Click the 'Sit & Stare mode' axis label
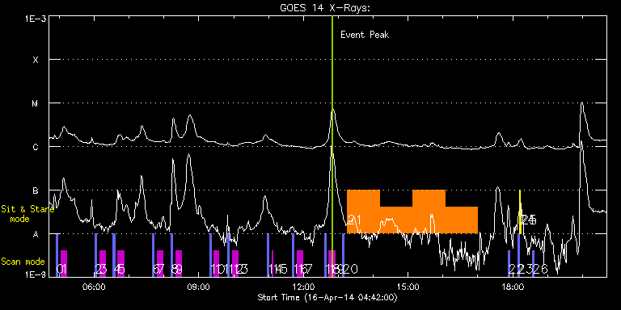 (x=27, y=214)
